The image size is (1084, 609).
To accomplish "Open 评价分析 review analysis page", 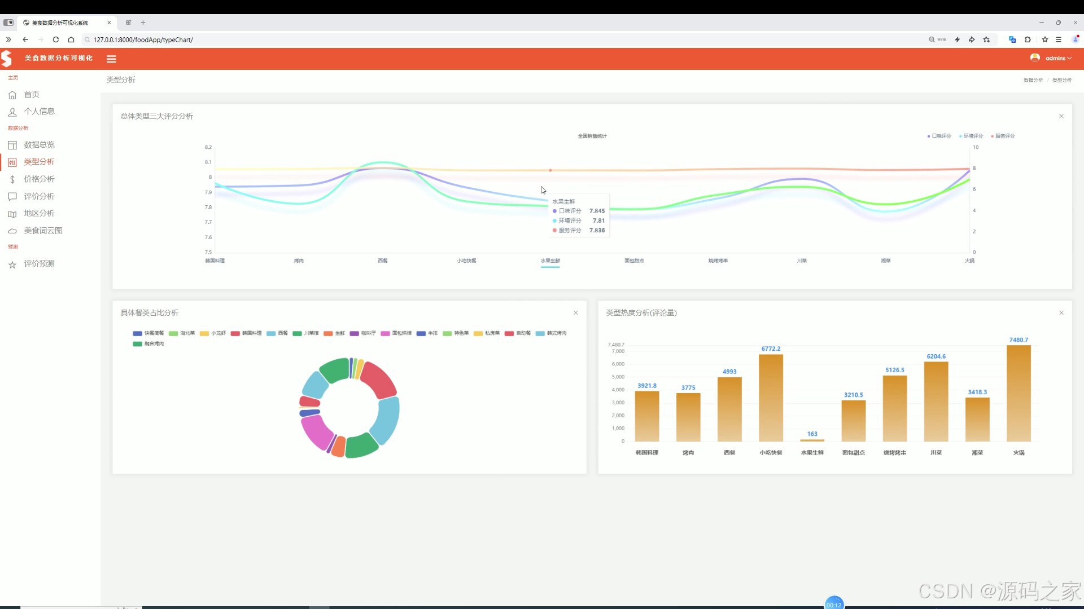I will [39, 196].
